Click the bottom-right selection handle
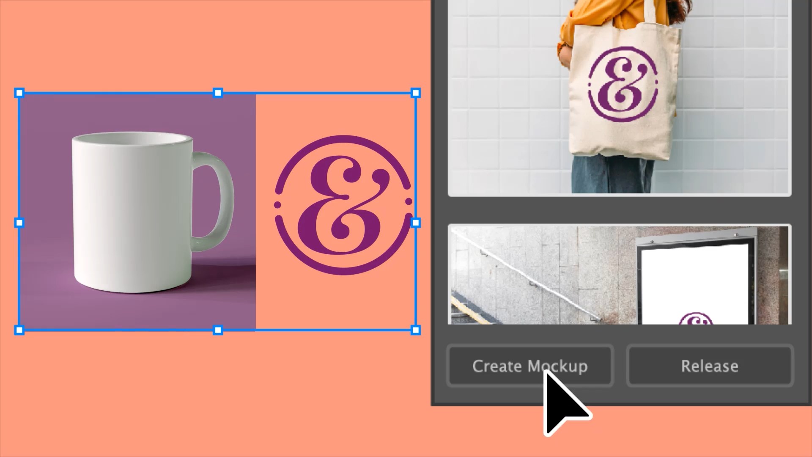 point(416,330)
